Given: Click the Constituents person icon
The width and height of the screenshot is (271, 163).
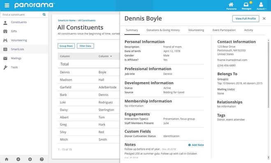Looking at the screenshot, I should (x=5, y=23).
